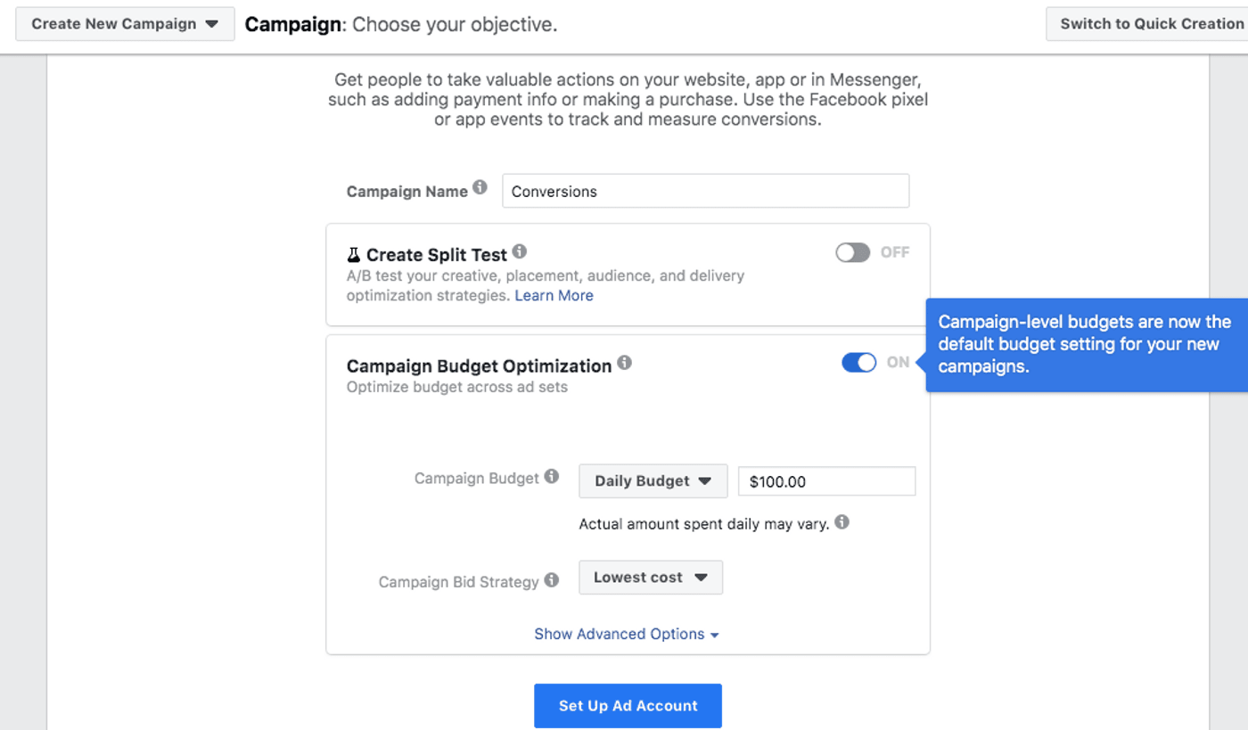Click the Campaign Name text field
1248x730 pixels.
tap(705, 191)
